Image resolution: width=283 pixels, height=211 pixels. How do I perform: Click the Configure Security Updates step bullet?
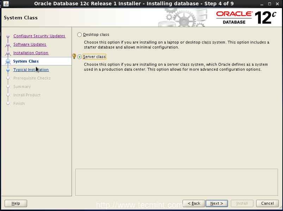click(x=8, y=36)
